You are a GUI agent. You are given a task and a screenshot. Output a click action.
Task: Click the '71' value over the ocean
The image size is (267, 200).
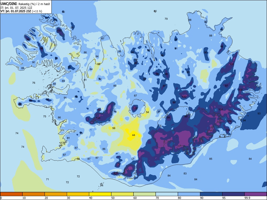click(x=48, y=179)
